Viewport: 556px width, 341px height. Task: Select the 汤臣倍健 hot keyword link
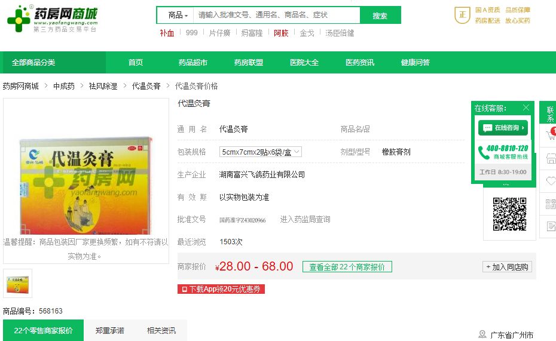pyautogui.click(x=340, y=33)
